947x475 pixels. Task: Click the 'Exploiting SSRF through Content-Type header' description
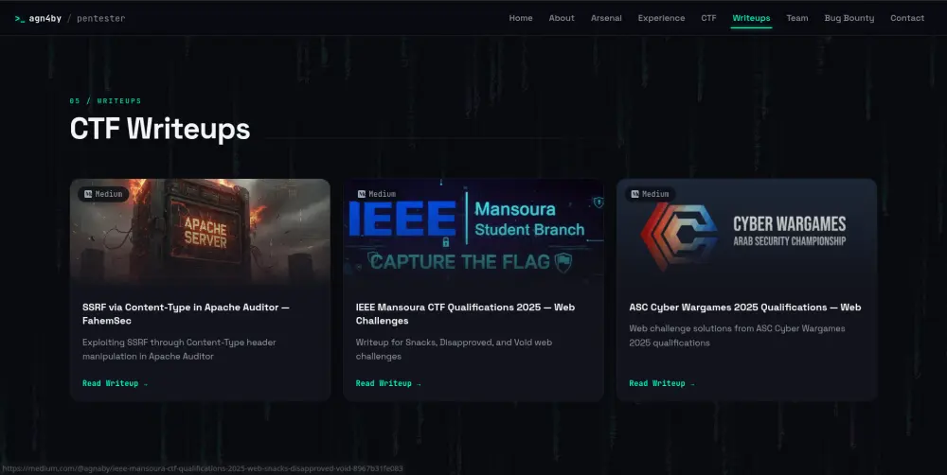coord(179,349)
